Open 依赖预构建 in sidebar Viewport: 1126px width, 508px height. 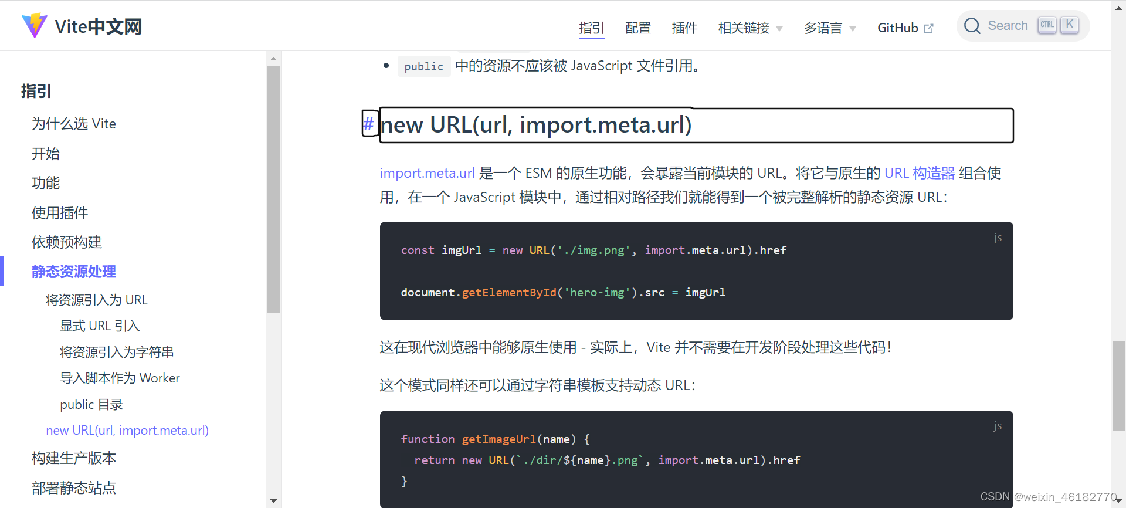pyautogui.click(x=67, y=242)
